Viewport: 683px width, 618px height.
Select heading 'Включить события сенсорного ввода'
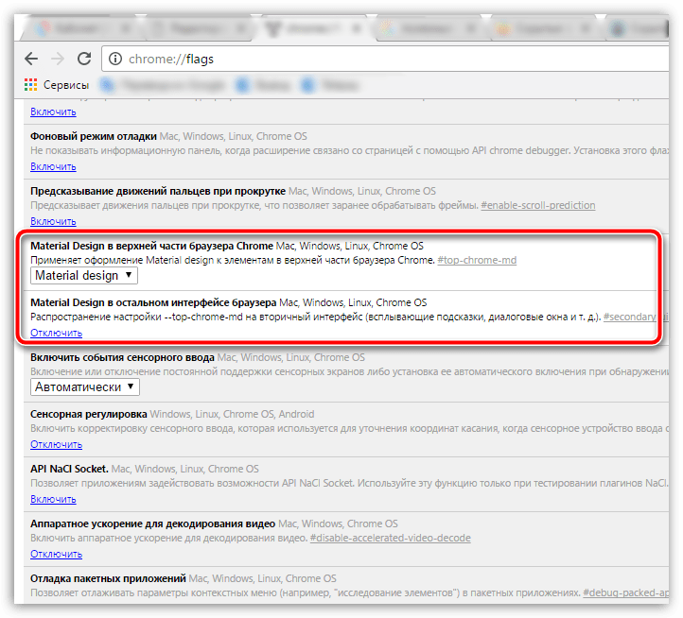click(122, 357)
